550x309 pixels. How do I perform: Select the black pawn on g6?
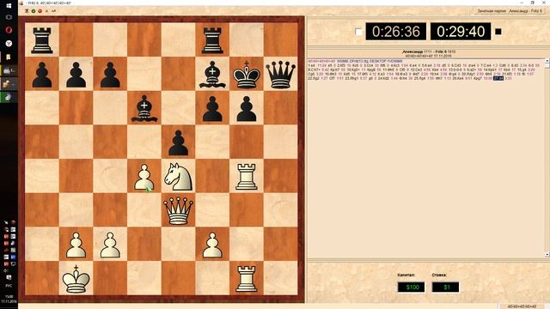(x=247, y=109)
